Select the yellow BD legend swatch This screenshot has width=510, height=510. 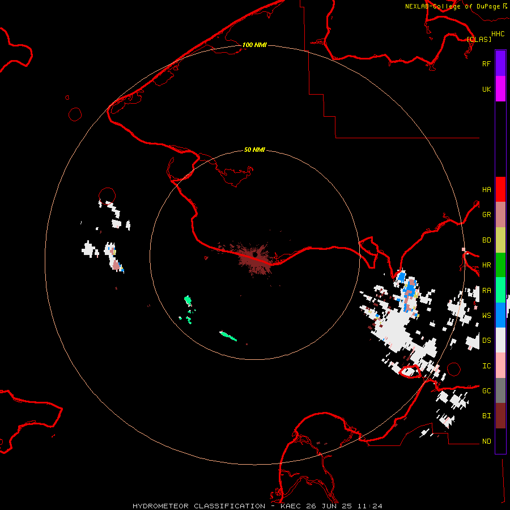500,240
